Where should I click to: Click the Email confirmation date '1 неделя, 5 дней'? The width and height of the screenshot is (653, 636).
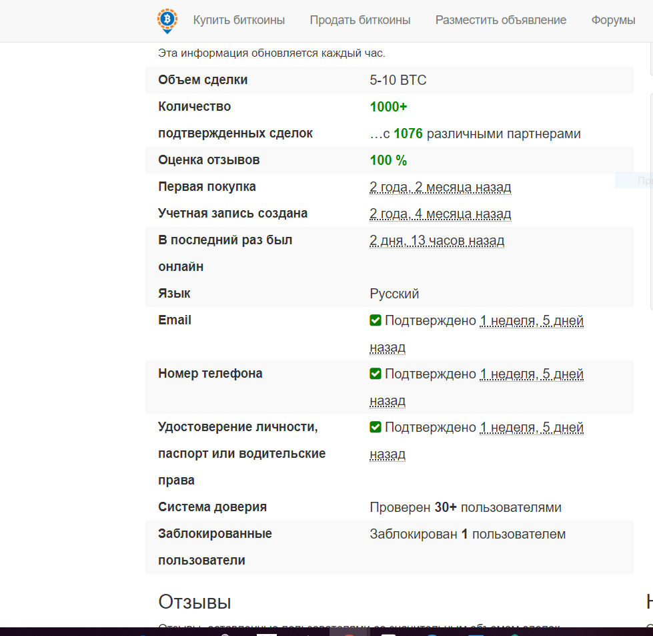click(x=531, y=320)
